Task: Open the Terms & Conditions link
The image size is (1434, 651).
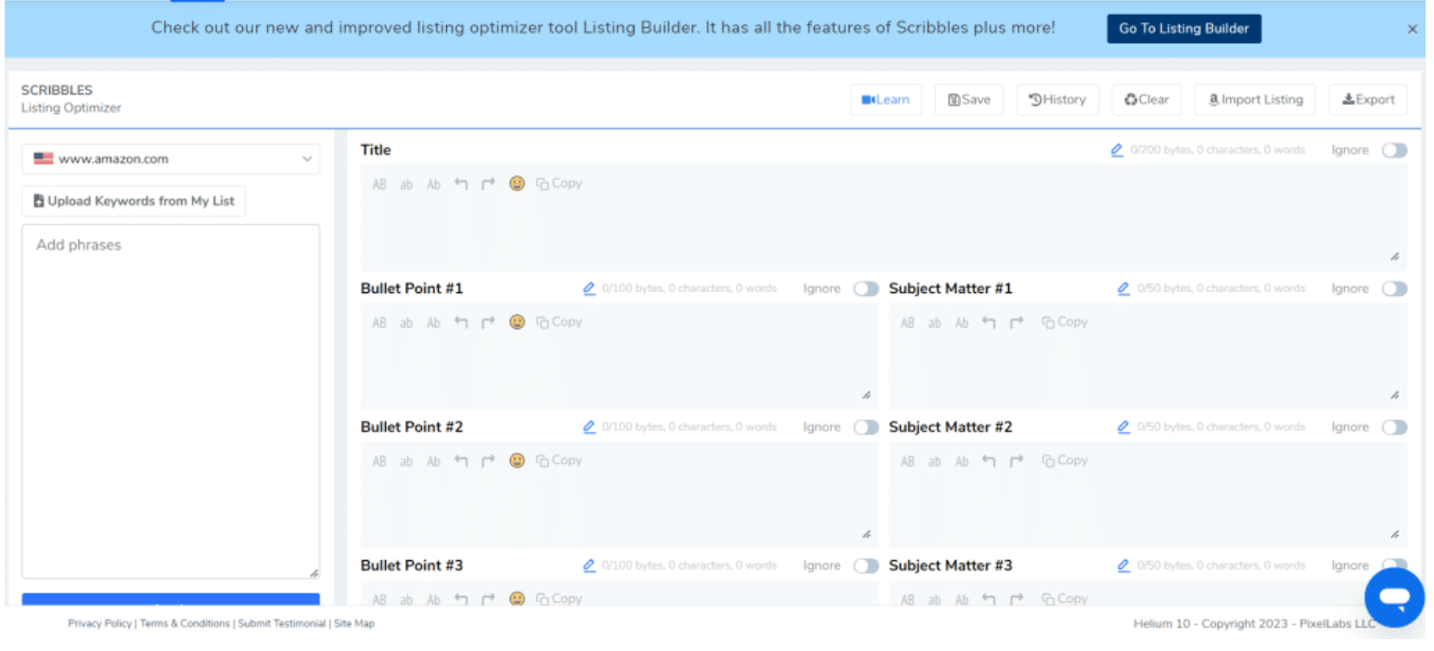Action: point(185,624)
